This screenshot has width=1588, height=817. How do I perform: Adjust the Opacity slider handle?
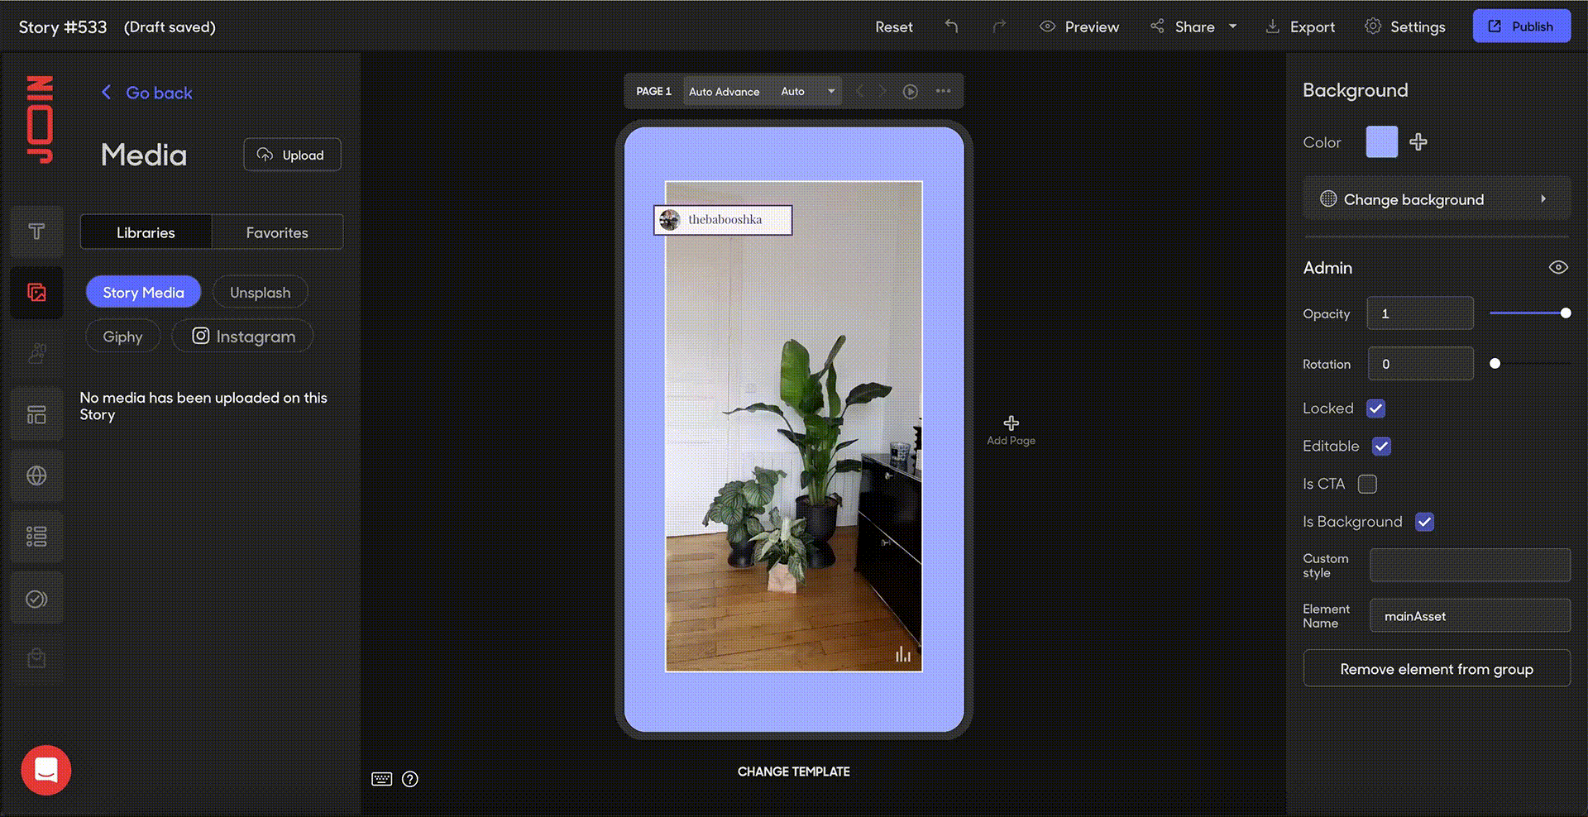1566,313
